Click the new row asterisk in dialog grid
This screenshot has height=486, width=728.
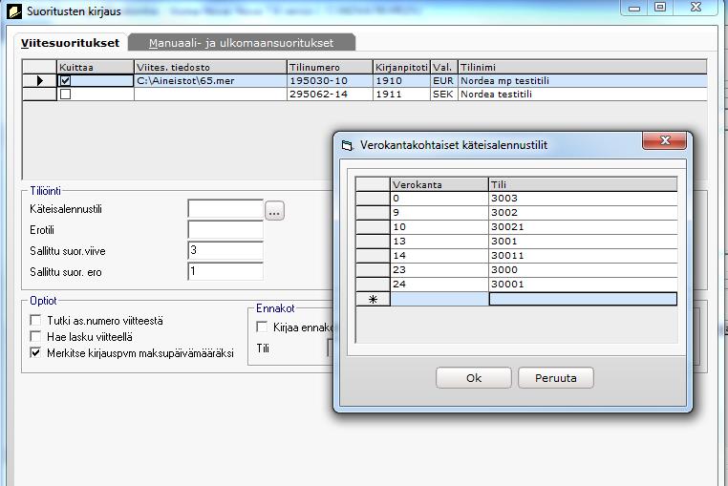coord(373,300)
